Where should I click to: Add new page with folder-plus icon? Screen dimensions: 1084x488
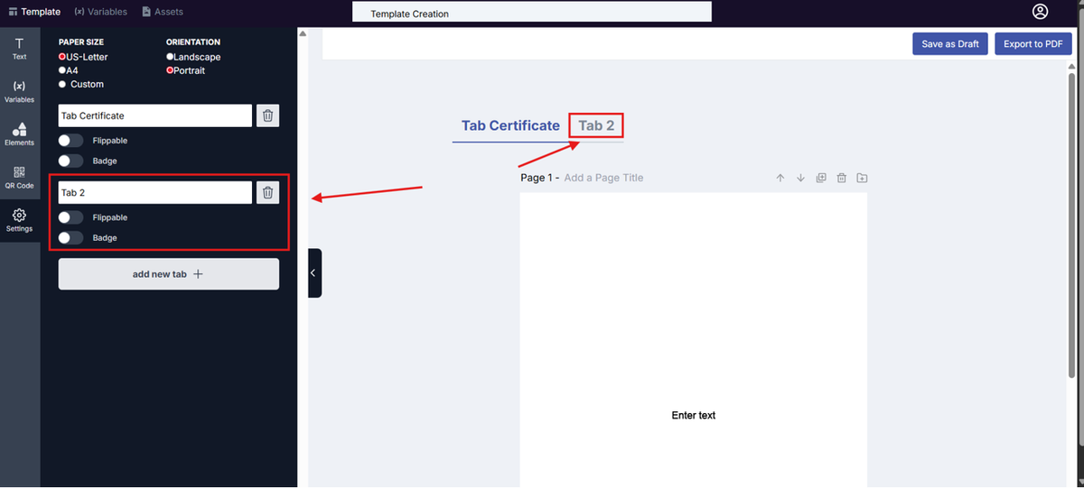862,178
